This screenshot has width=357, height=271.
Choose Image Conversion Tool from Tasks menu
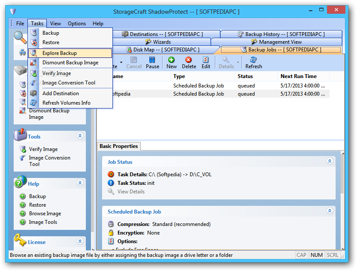click(70, 83)
